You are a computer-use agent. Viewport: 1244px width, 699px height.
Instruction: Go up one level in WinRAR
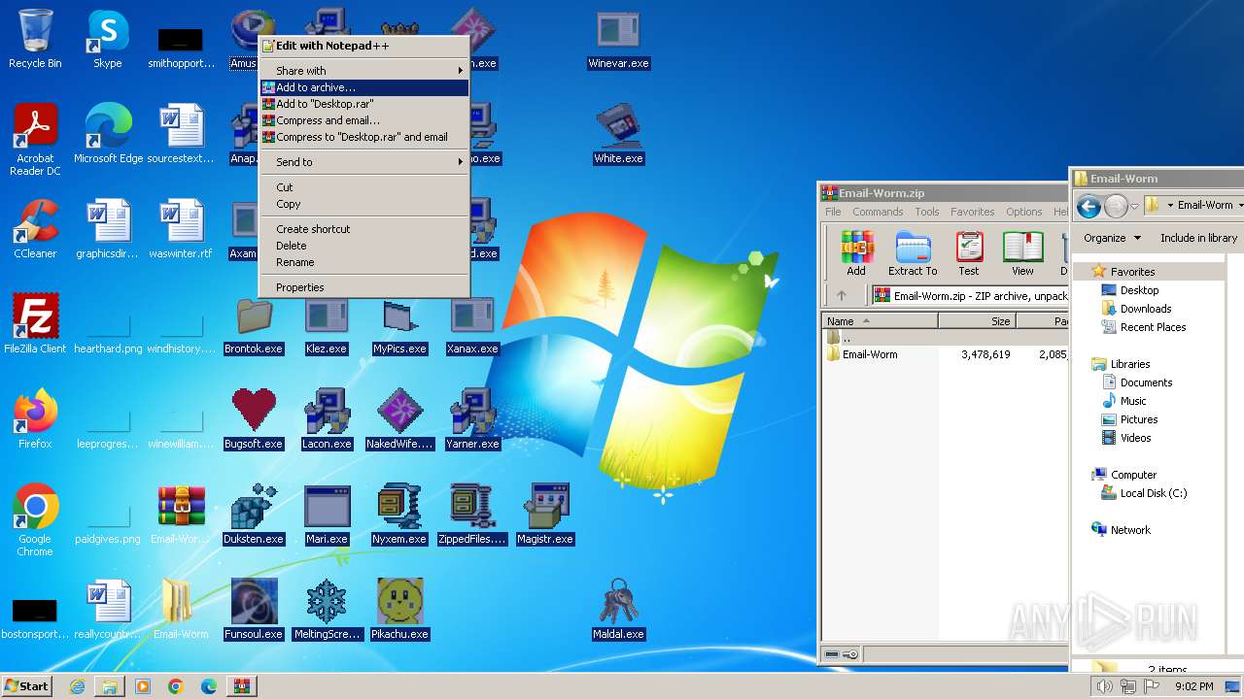pos(842,296)
